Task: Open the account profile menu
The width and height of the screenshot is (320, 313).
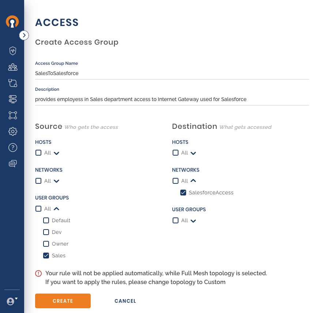Action: 12,301
